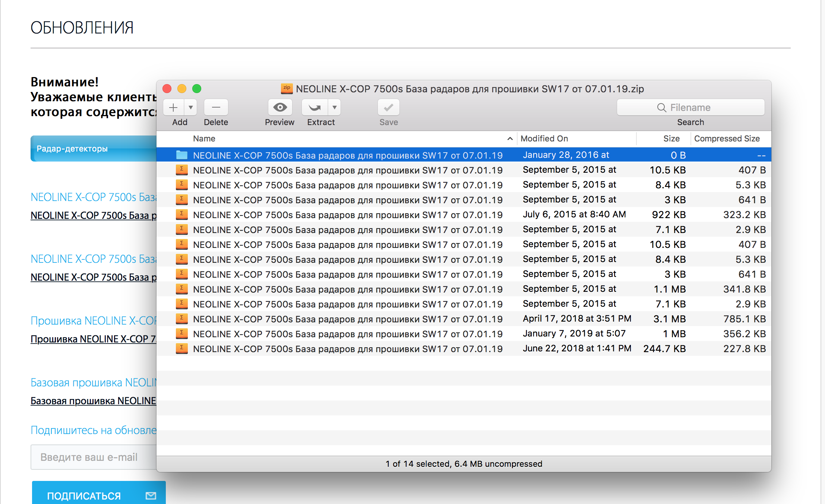Click blue Прошивка NEOLINE X-COP heading

94,320
